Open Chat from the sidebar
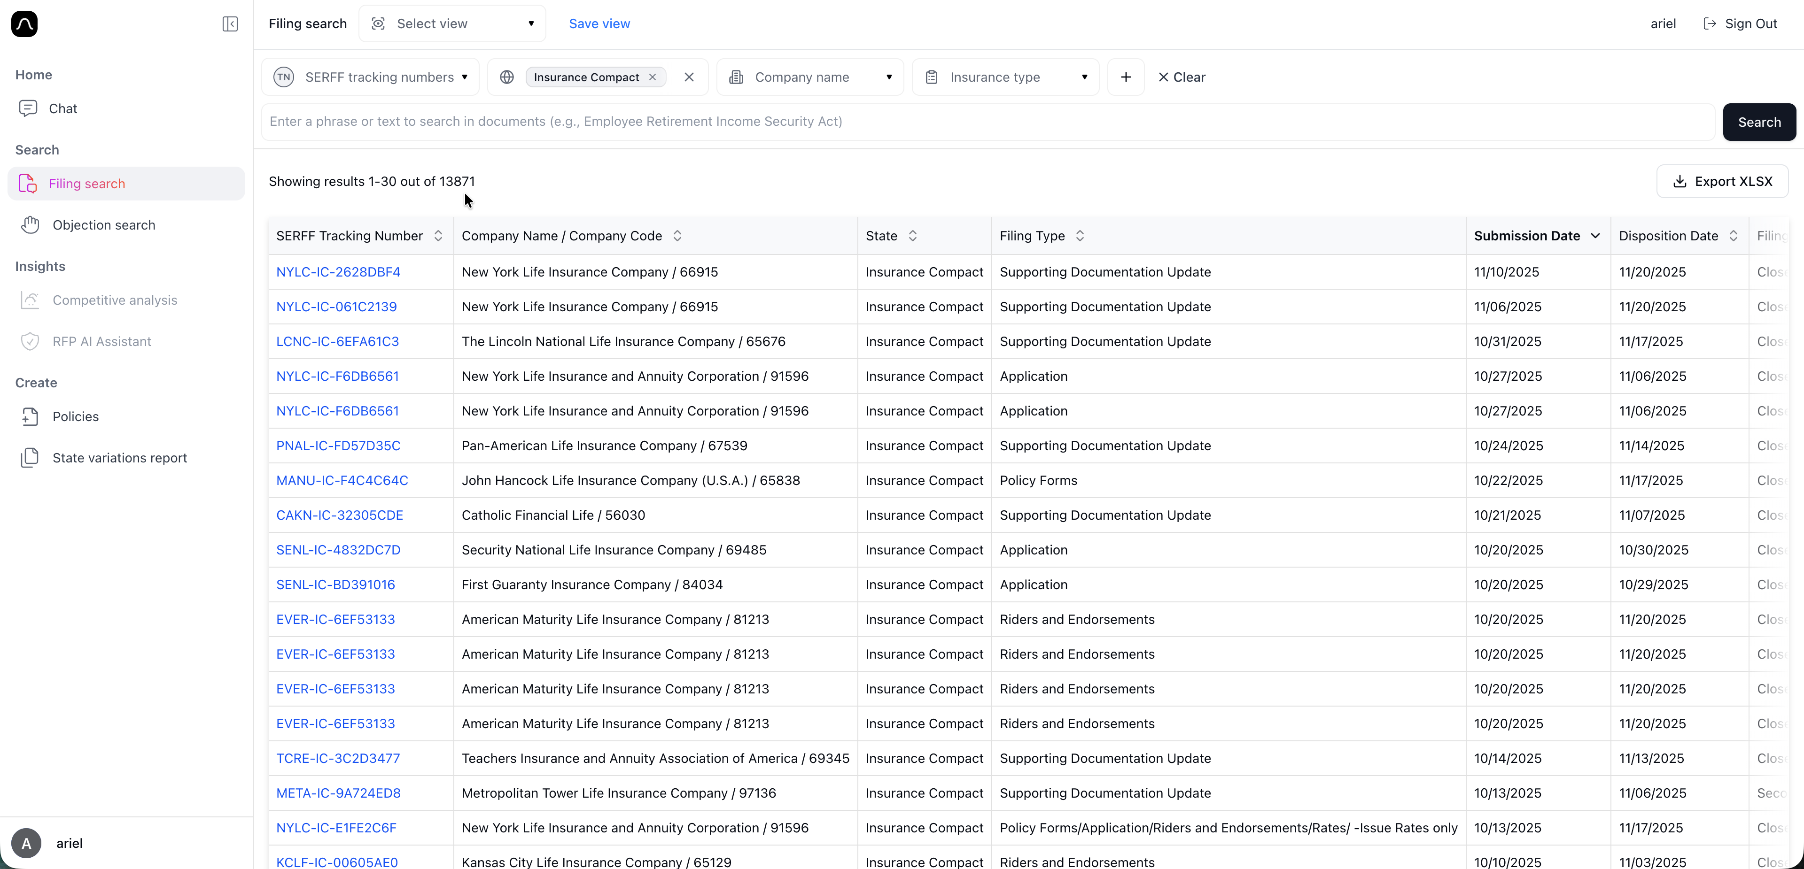This screenshot has width=1804, height=869. 62,108
